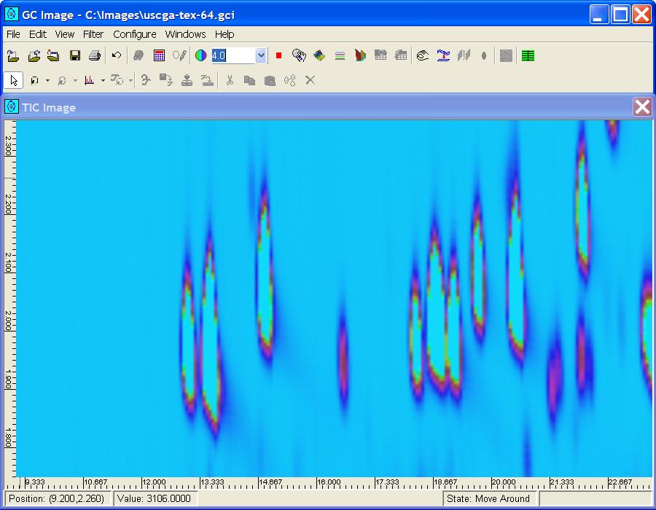Image resolution: width=656 pixels, height=510 pixels.
Task: Select the arrow cursor mode
Action: [13, 80]
